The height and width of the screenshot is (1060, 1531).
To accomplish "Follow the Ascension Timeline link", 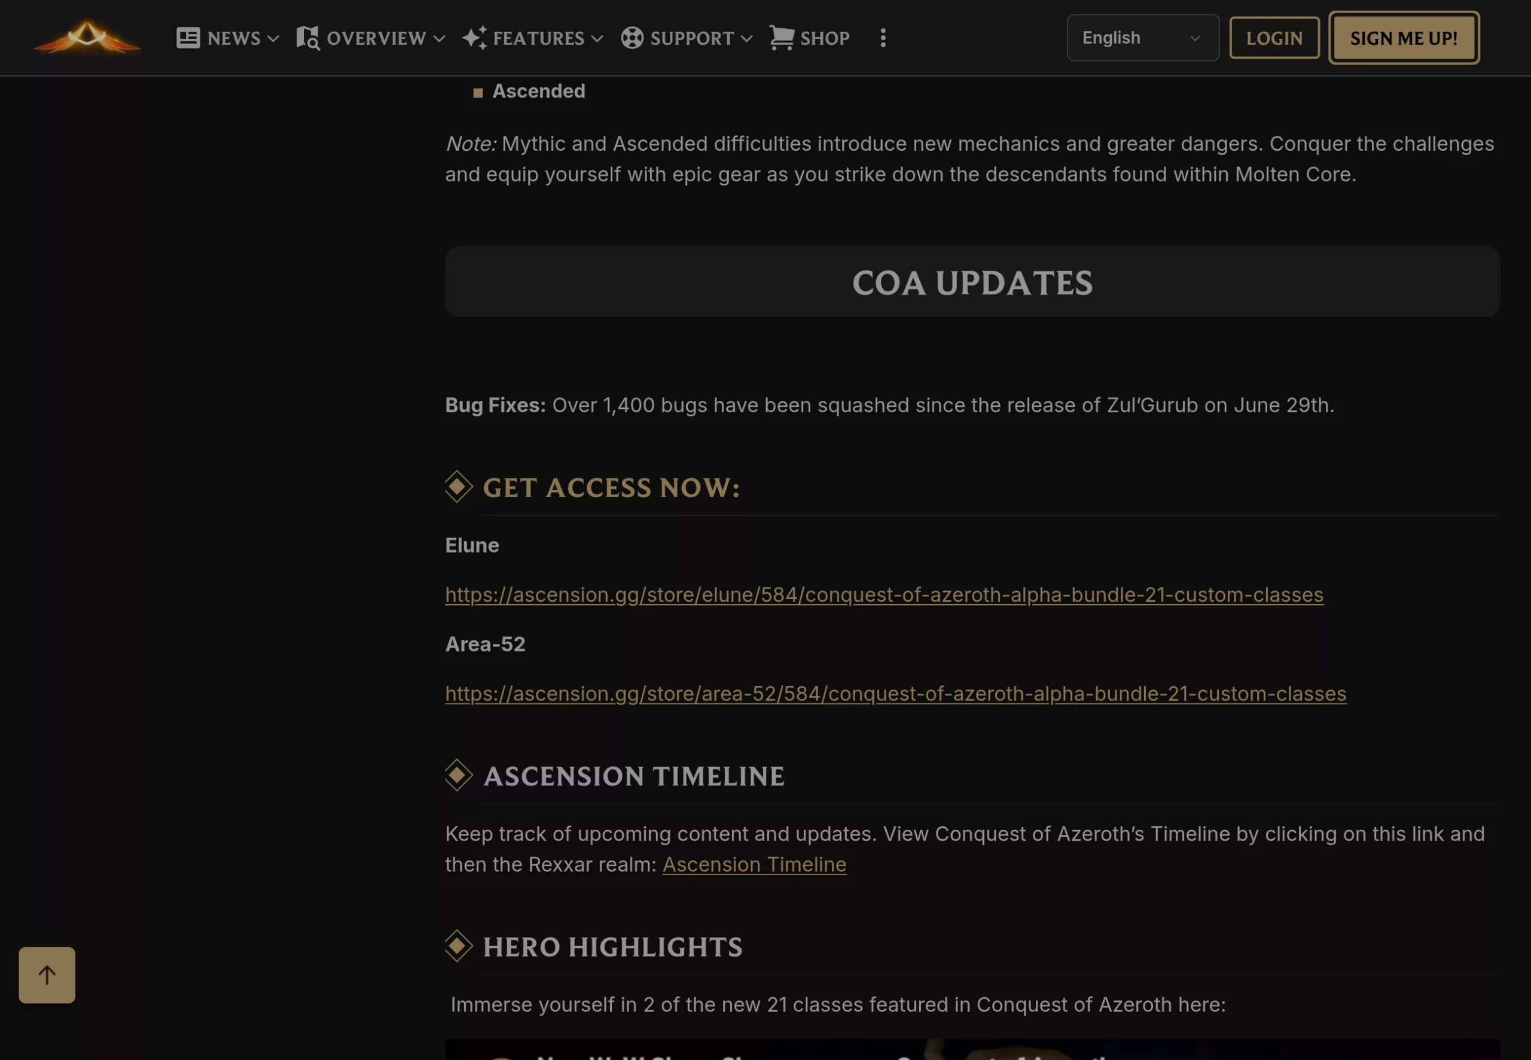I will 754,864.
